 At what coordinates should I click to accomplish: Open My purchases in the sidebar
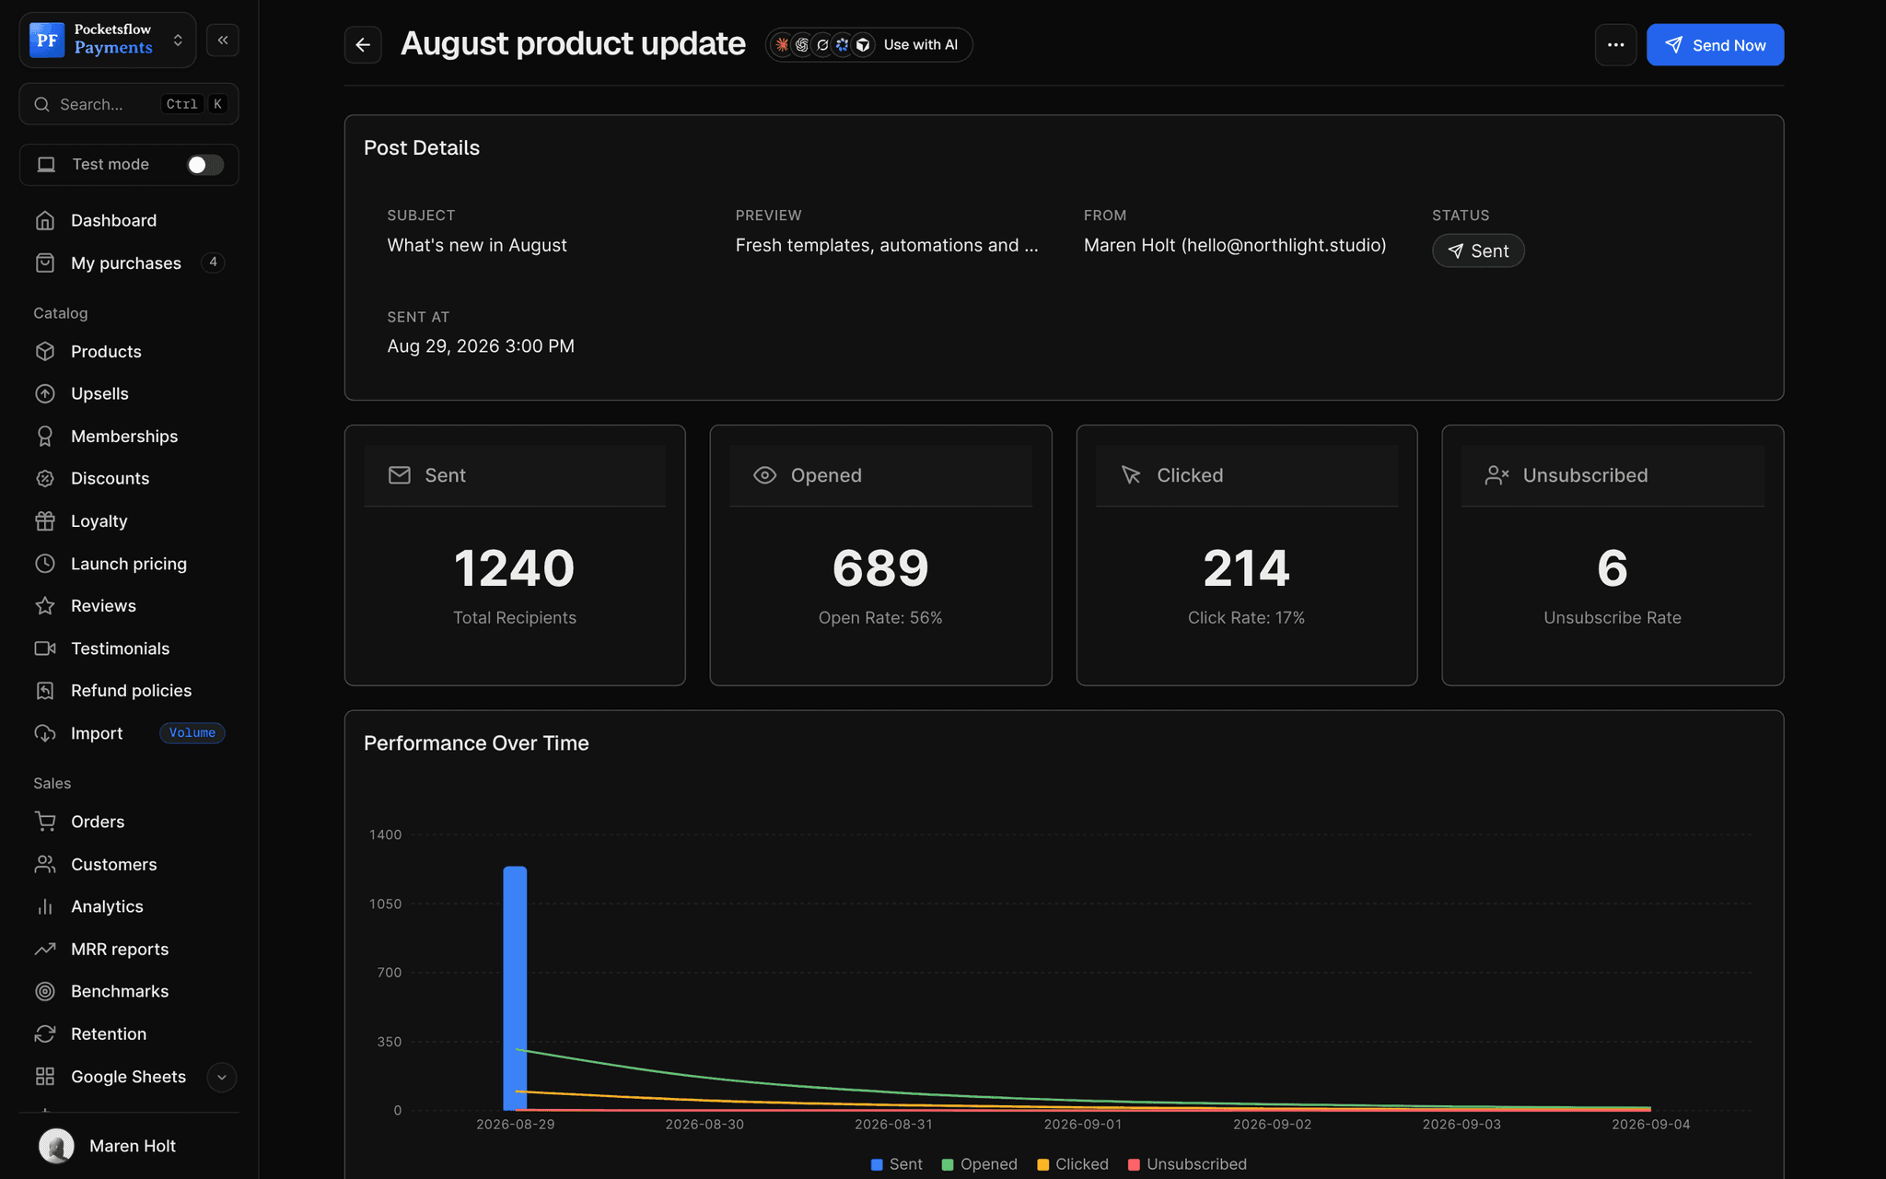[129, 263]
